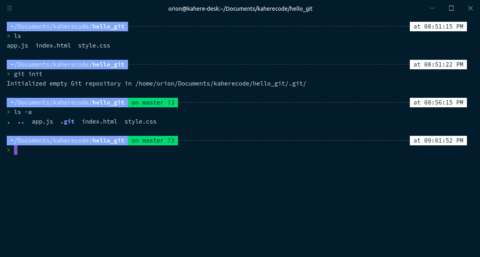Click the 08:51:22 PM timestamp badge
Viewport: 480px width, 257px height.
click(438, 65)
